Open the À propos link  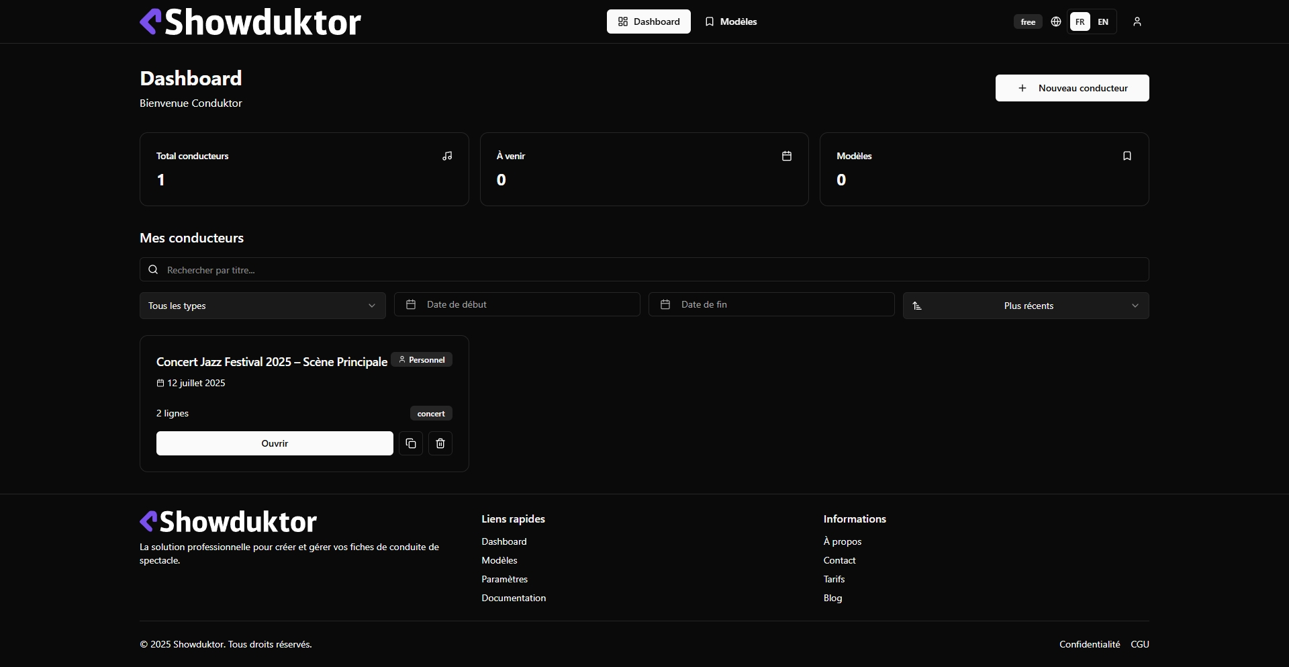click(843, 541)
